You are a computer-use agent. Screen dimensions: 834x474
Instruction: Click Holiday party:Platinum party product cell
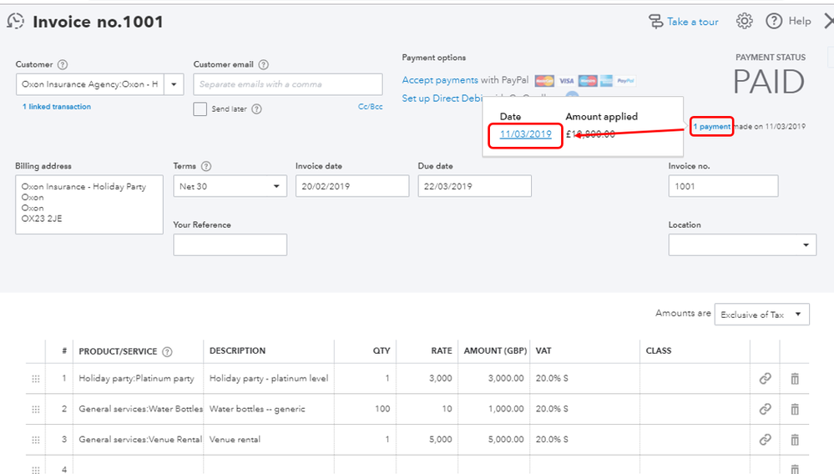coord(138,378)
